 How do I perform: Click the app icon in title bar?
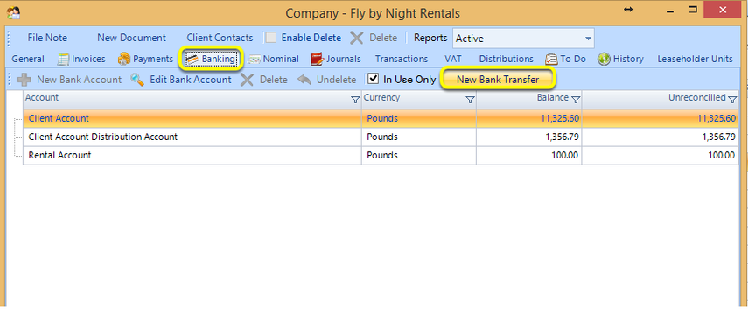point(13,12)
